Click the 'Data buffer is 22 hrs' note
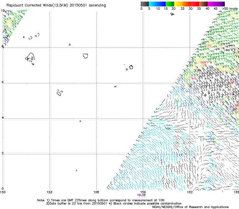This screenshot has height=209, width=239. 114,204
